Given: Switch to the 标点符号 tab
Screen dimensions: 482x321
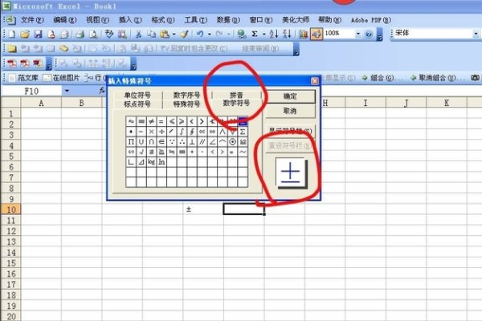Looking at the screenshot, I should point(137,104).
